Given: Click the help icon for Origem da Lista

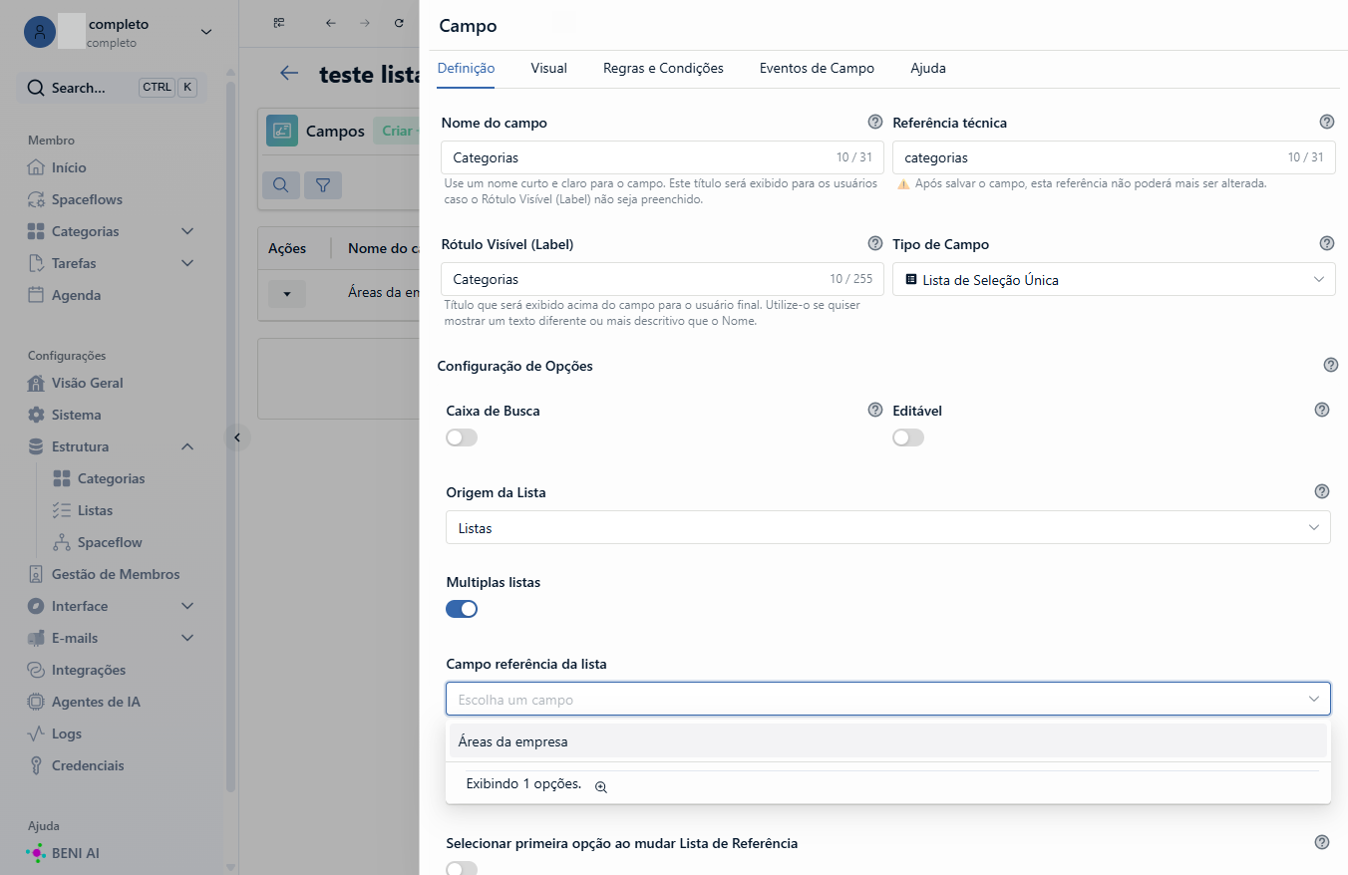Looking at the screenshot, I should tap(1322, 491).
